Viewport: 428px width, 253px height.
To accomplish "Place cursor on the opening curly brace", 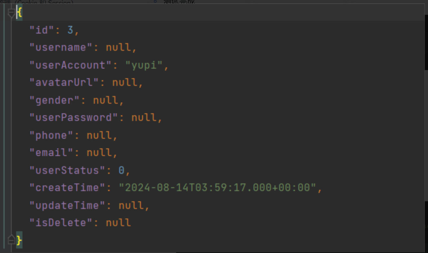I will click(19, 13).
